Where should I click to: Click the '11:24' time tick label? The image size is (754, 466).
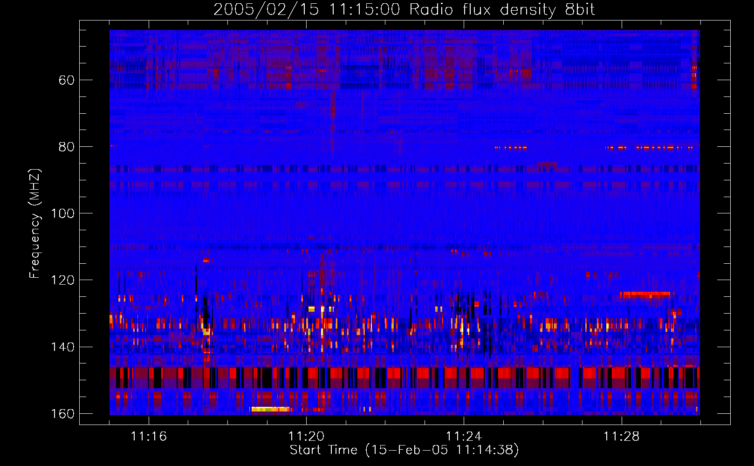[464, 437]
